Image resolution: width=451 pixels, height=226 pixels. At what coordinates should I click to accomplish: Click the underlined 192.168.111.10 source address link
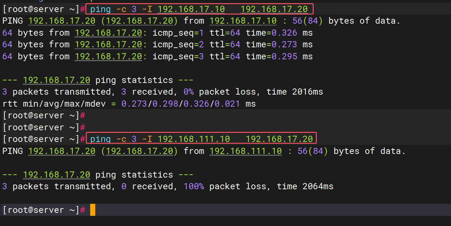246,151
